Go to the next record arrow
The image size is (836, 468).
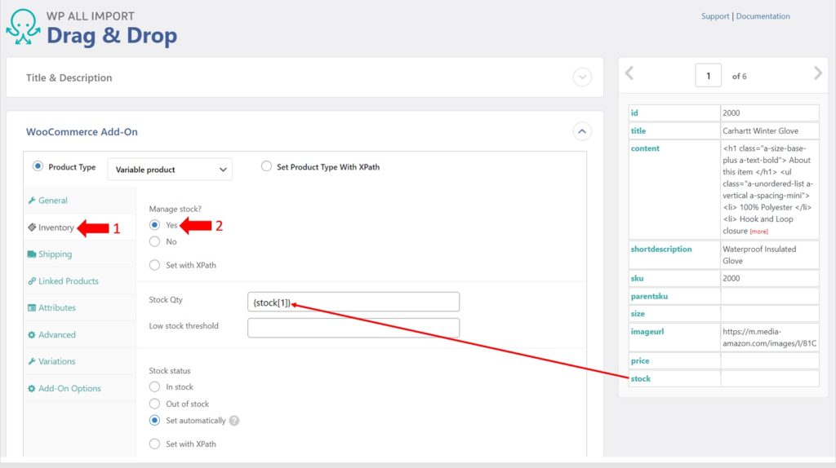click(x=818, y=73)
